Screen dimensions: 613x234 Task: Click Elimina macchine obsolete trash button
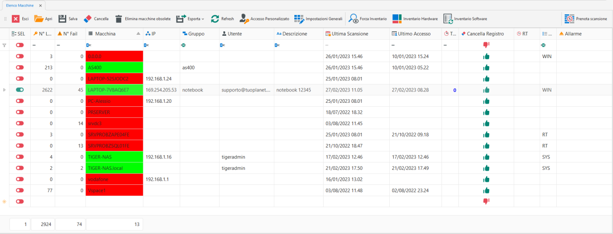coord(143,18)
